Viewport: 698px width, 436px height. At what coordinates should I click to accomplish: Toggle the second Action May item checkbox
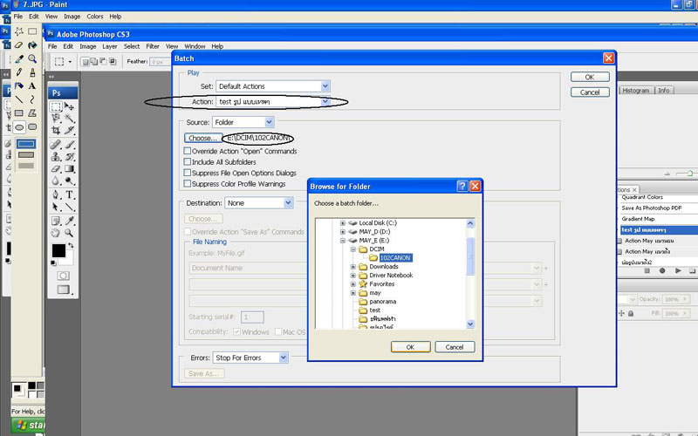[619, 252]
